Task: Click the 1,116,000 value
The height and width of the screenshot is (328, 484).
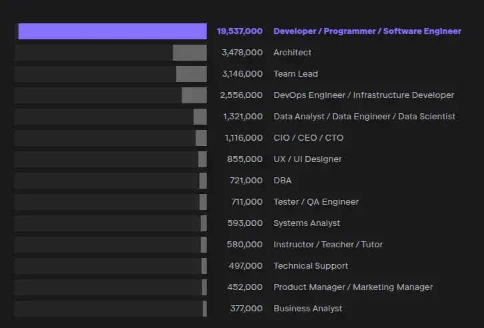Action: point(243,138)
